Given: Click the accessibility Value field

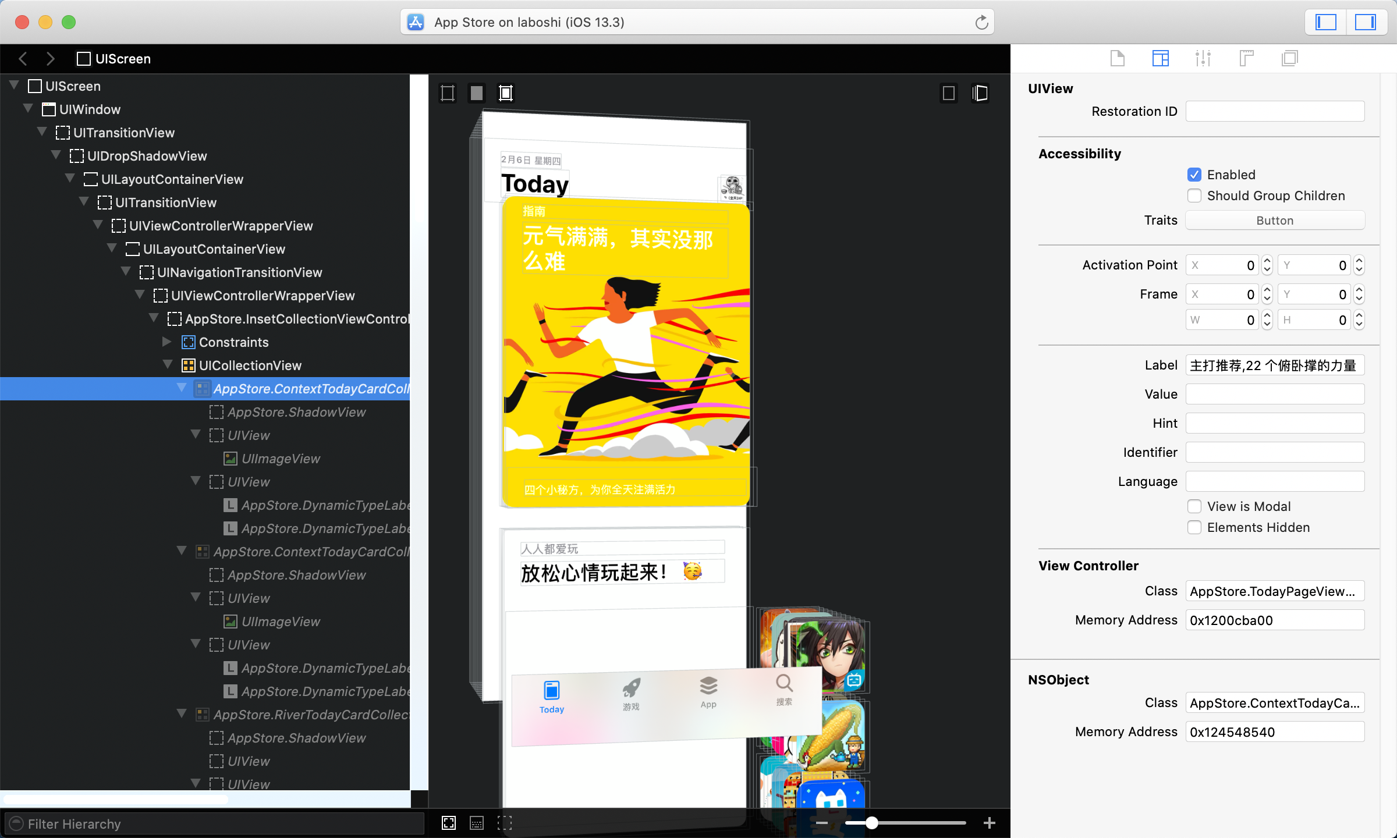Looking at the screenshot, I should (1275, 395).
